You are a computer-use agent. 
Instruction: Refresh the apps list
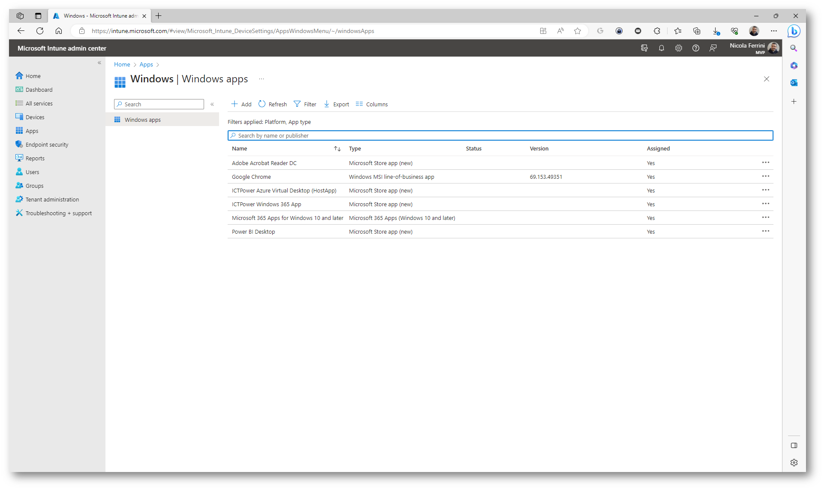(x=273, y=104)
